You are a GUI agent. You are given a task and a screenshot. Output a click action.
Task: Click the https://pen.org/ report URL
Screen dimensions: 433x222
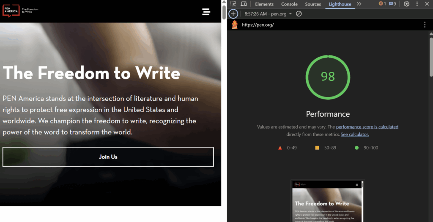258,25
